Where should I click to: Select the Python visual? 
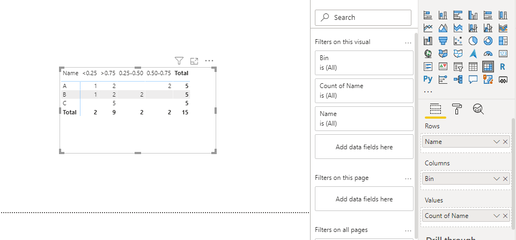pyautogui.click(x=428, y=79)
